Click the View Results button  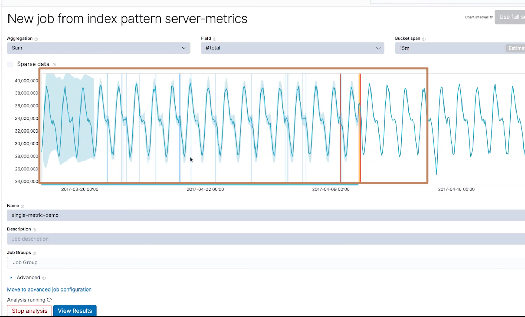click(75, 311)
